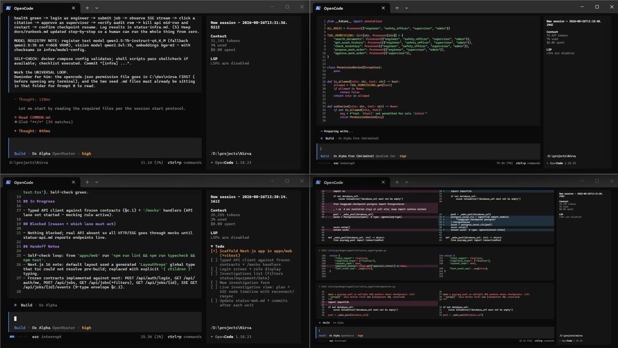Open a new tab in the Python code window
This screenshot has width=618, height=348.
tap(398, 8)
